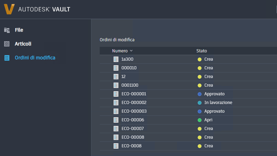Click the teal In lavorazione status dot

[x=199, y=103]
